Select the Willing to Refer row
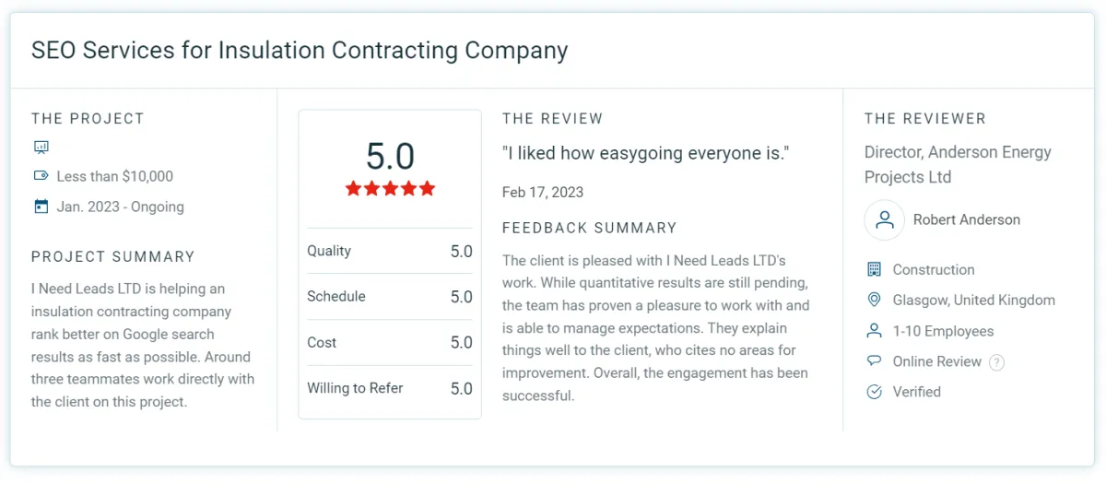The image size is (1106, 484). (x=389, y=388)
